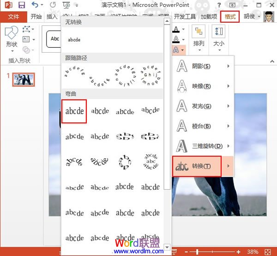Choose the stacked abcde abc abcde button warp

coord(151,162)
